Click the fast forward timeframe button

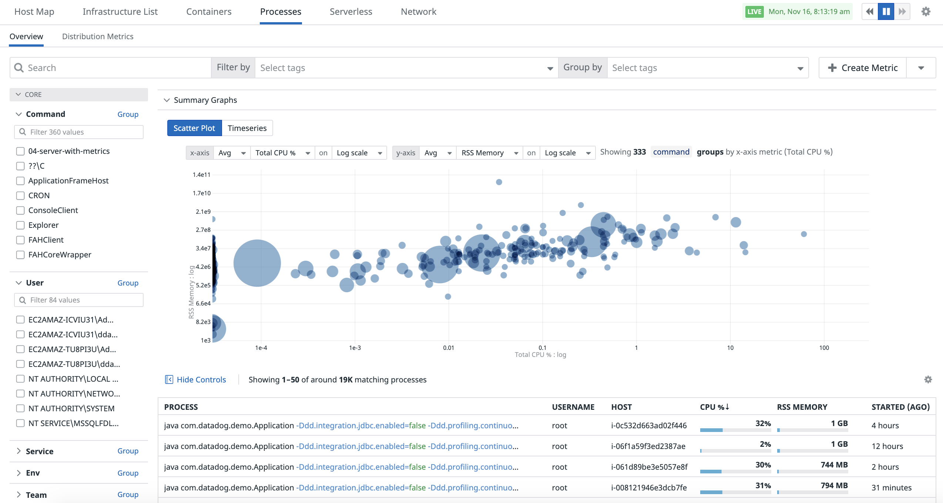(x=902, y=11)
